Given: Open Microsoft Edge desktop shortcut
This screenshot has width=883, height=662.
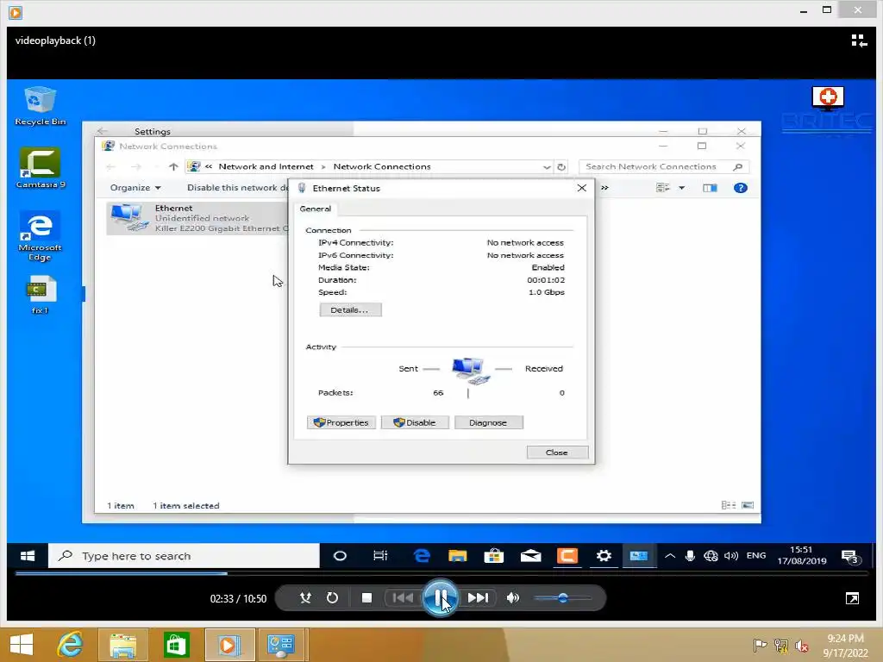Looking at the screenshot, I should tap(40, 236).
